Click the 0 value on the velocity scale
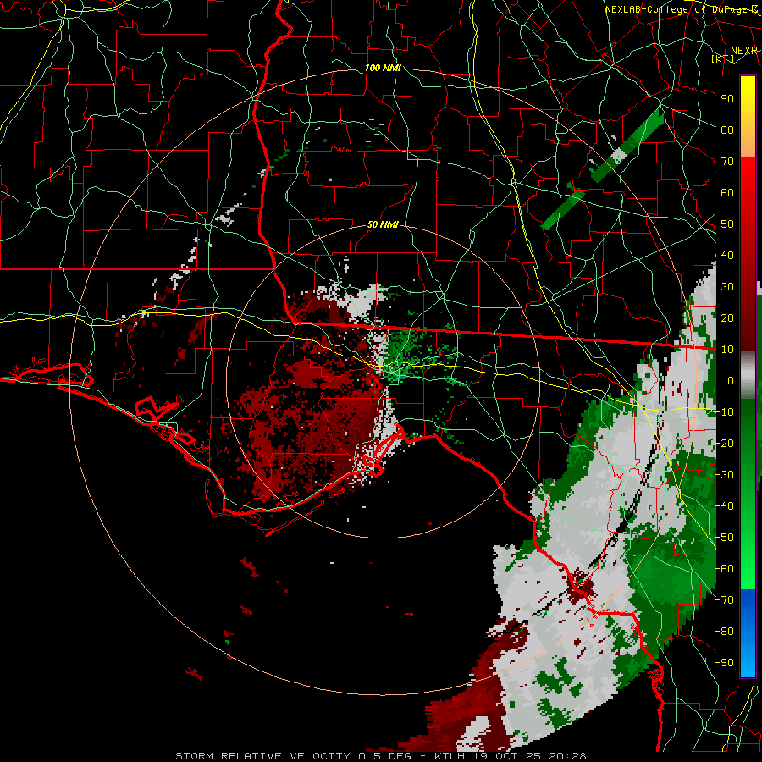Image resolution: width=762 pixels, height=762 pixels. tap(731, 380)
